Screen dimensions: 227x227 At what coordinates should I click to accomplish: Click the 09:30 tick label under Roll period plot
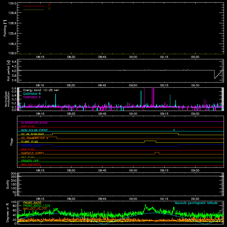coord(195,85)
